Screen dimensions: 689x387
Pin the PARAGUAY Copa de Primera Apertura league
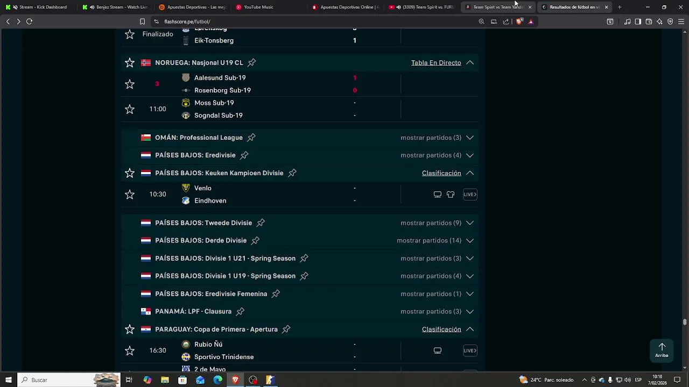[x=286, y=329]
